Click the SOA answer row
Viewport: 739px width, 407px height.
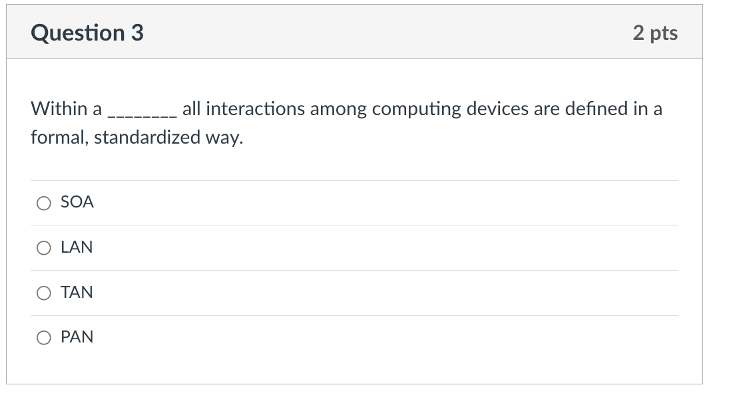(x=353, y=202)
